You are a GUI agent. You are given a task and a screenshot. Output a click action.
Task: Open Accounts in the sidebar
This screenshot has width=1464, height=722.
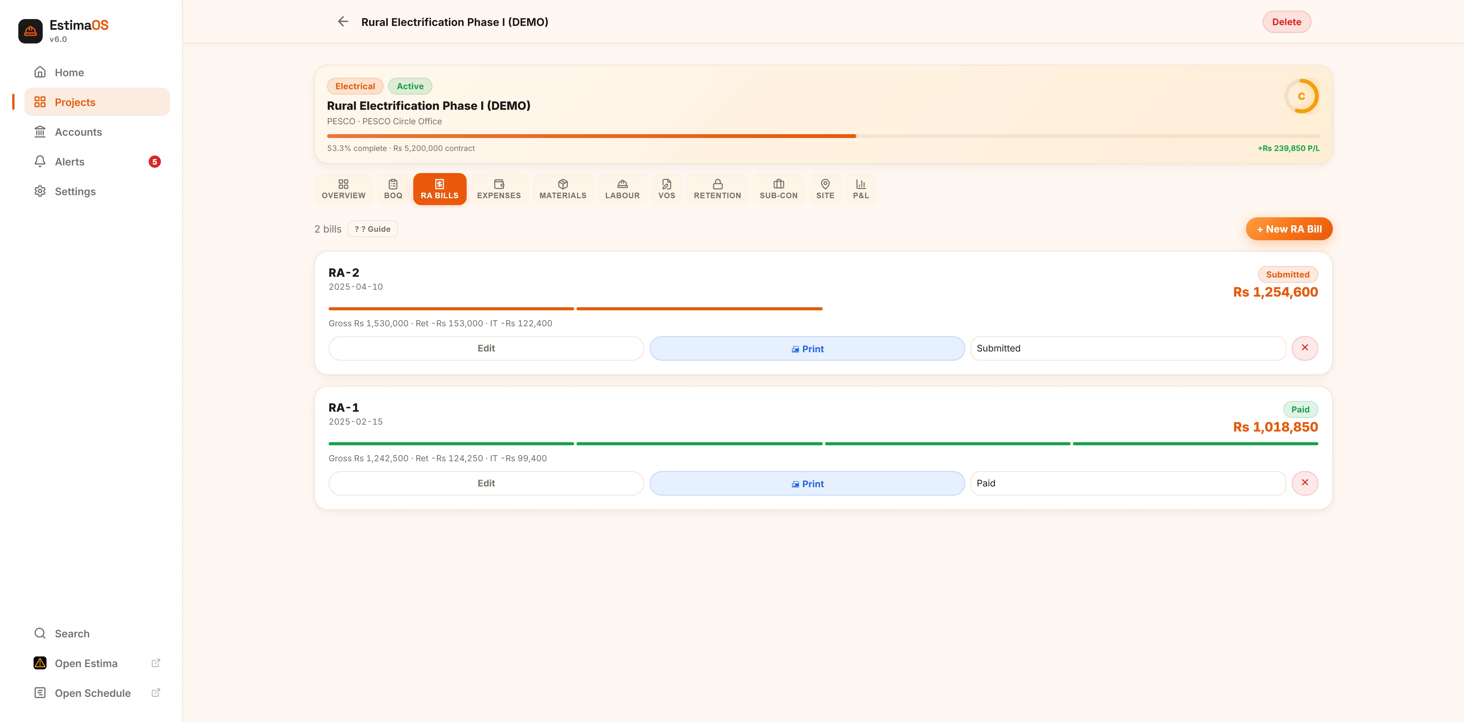tap(97, 132)
